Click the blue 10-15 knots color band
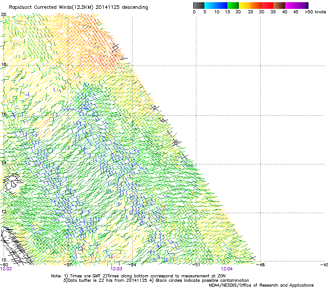This screenshot has height=288, width=328. 221,5
